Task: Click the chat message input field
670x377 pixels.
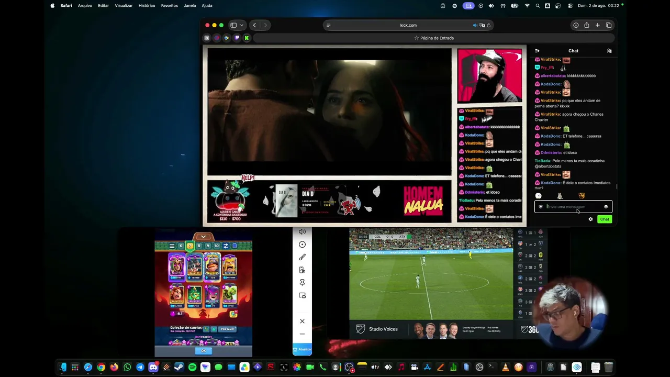Action: (573, 206)
